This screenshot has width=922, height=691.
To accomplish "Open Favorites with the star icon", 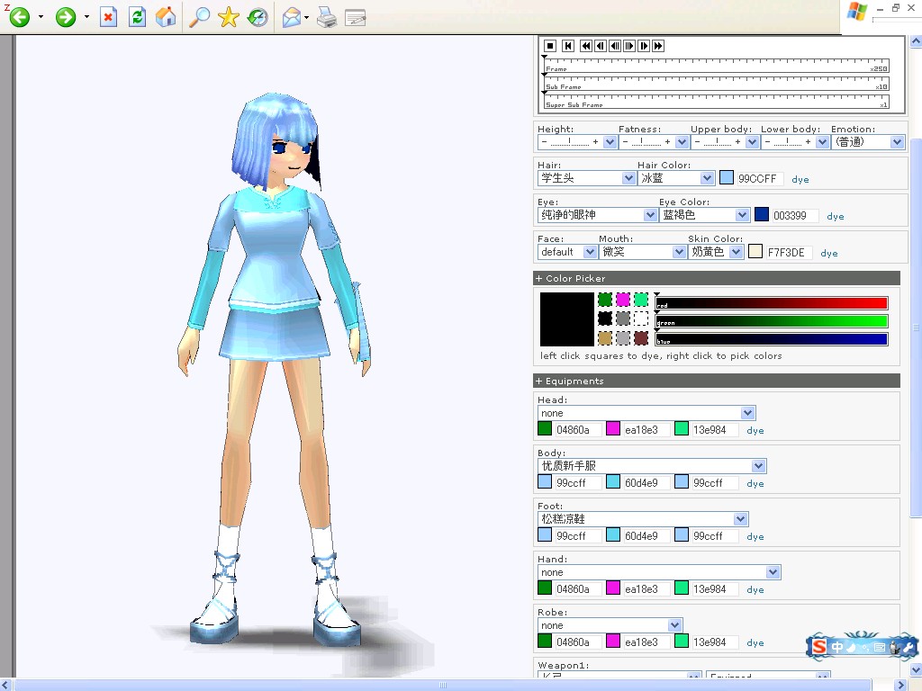I will [228, 17].
